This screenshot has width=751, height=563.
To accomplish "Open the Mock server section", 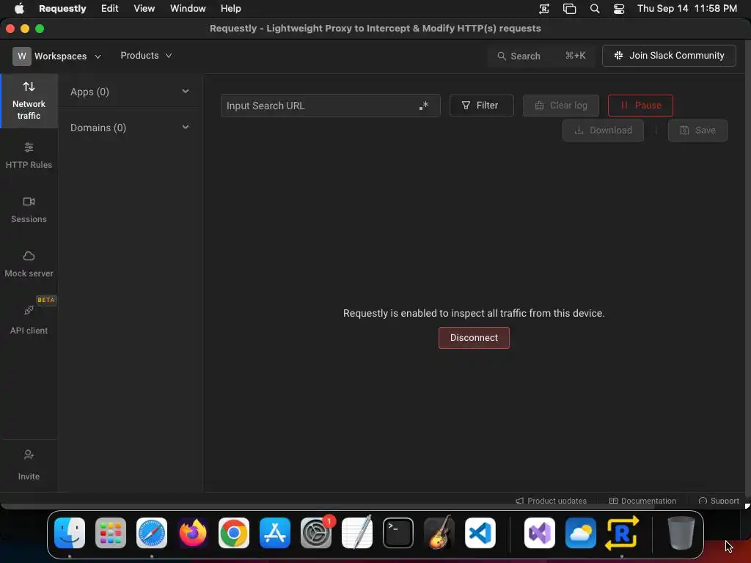I will 29,264.
